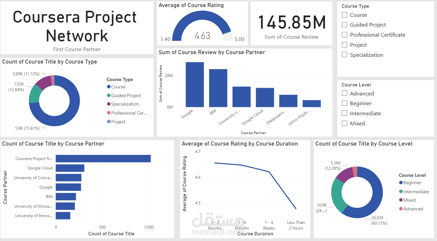Click the purple Specialization donut segment
Image resolution: width=437 pixels, height=241 pixels.
click(x=44, y=82)
